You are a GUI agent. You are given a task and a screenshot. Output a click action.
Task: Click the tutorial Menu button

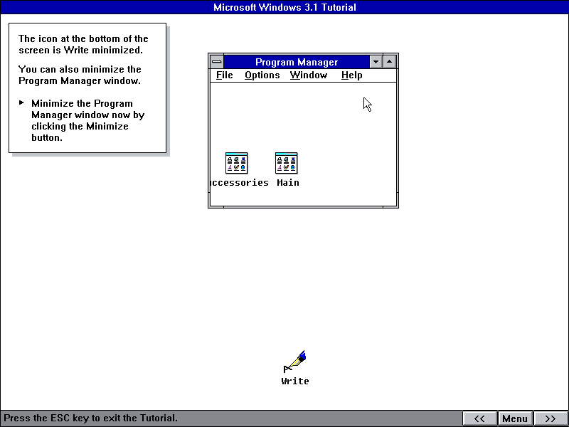tap(515, 418)
